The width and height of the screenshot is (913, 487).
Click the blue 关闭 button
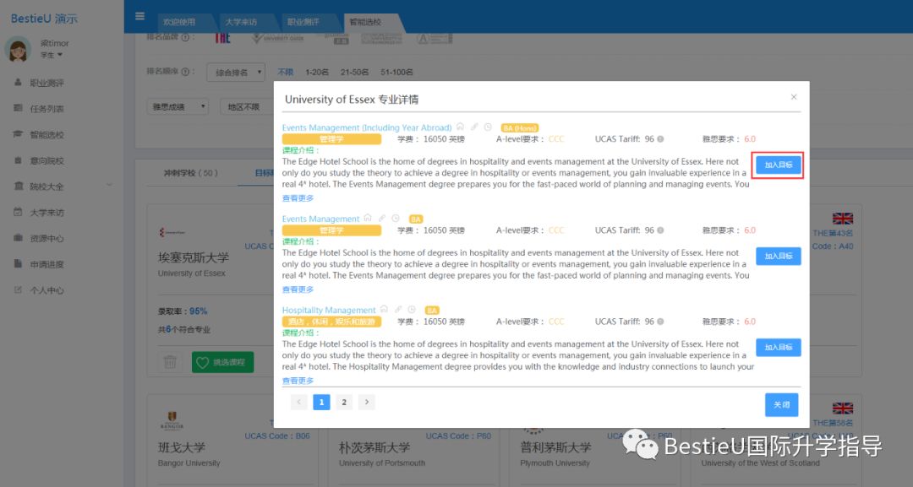click(781, 405)
